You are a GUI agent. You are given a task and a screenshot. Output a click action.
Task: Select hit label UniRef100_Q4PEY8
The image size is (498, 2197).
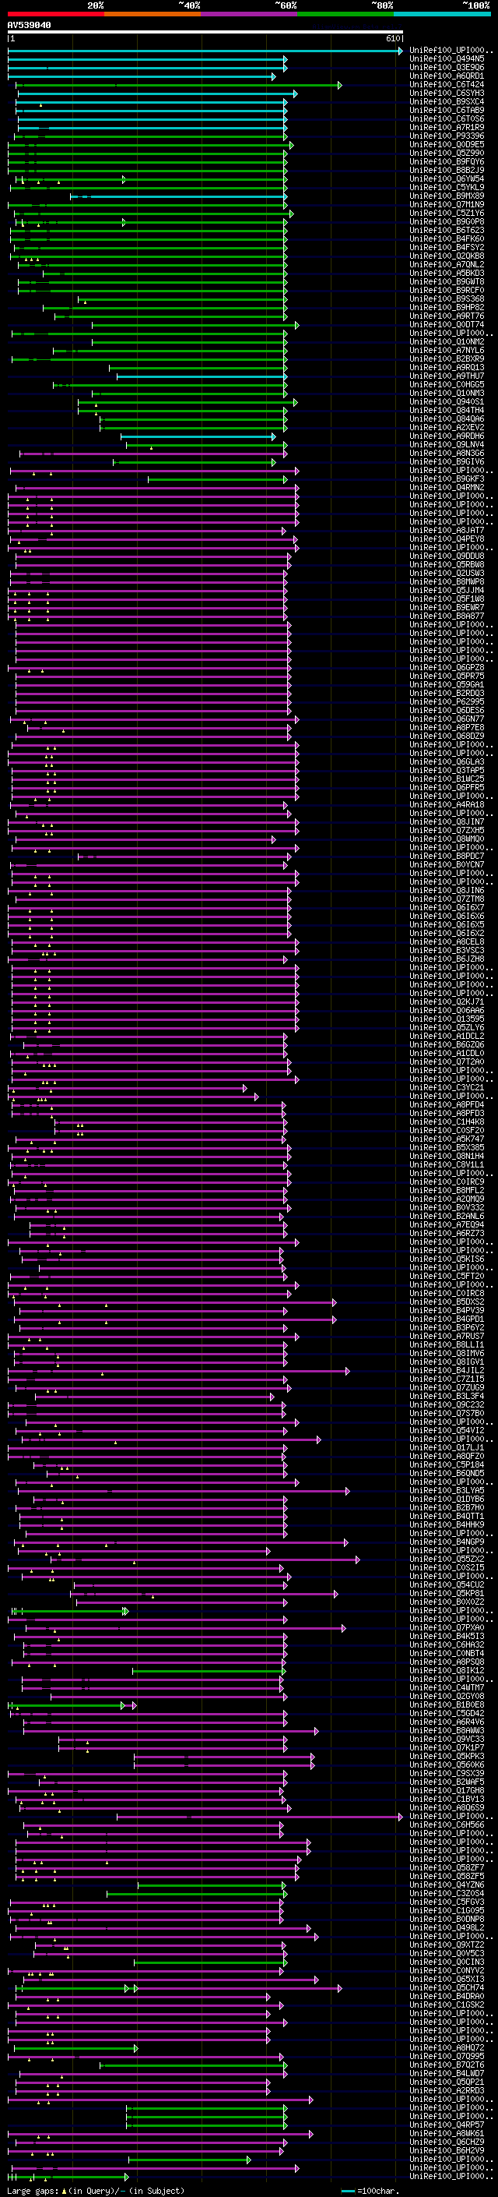click(447, 539)
